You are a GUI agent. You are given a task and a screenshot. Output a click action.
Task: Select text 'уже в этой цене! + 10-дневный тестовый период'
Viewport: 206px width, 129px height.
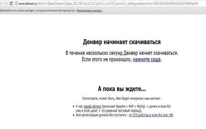tap(108, 111)
